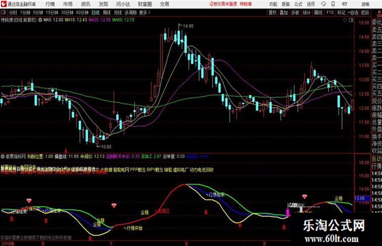382x246 pixels.
Task: Select the 日线 period tab
Action: tap(95, 13)
